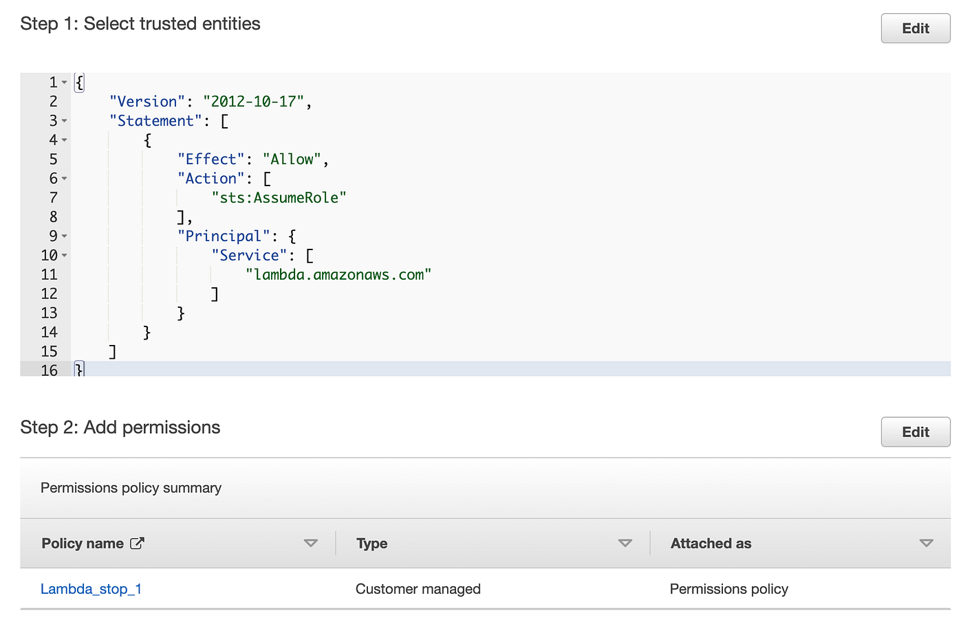Image resolution: width=963 pixels, height=624 pixels.
Task: Click the sort arrow in Policy name column
Action: point(311,543)
